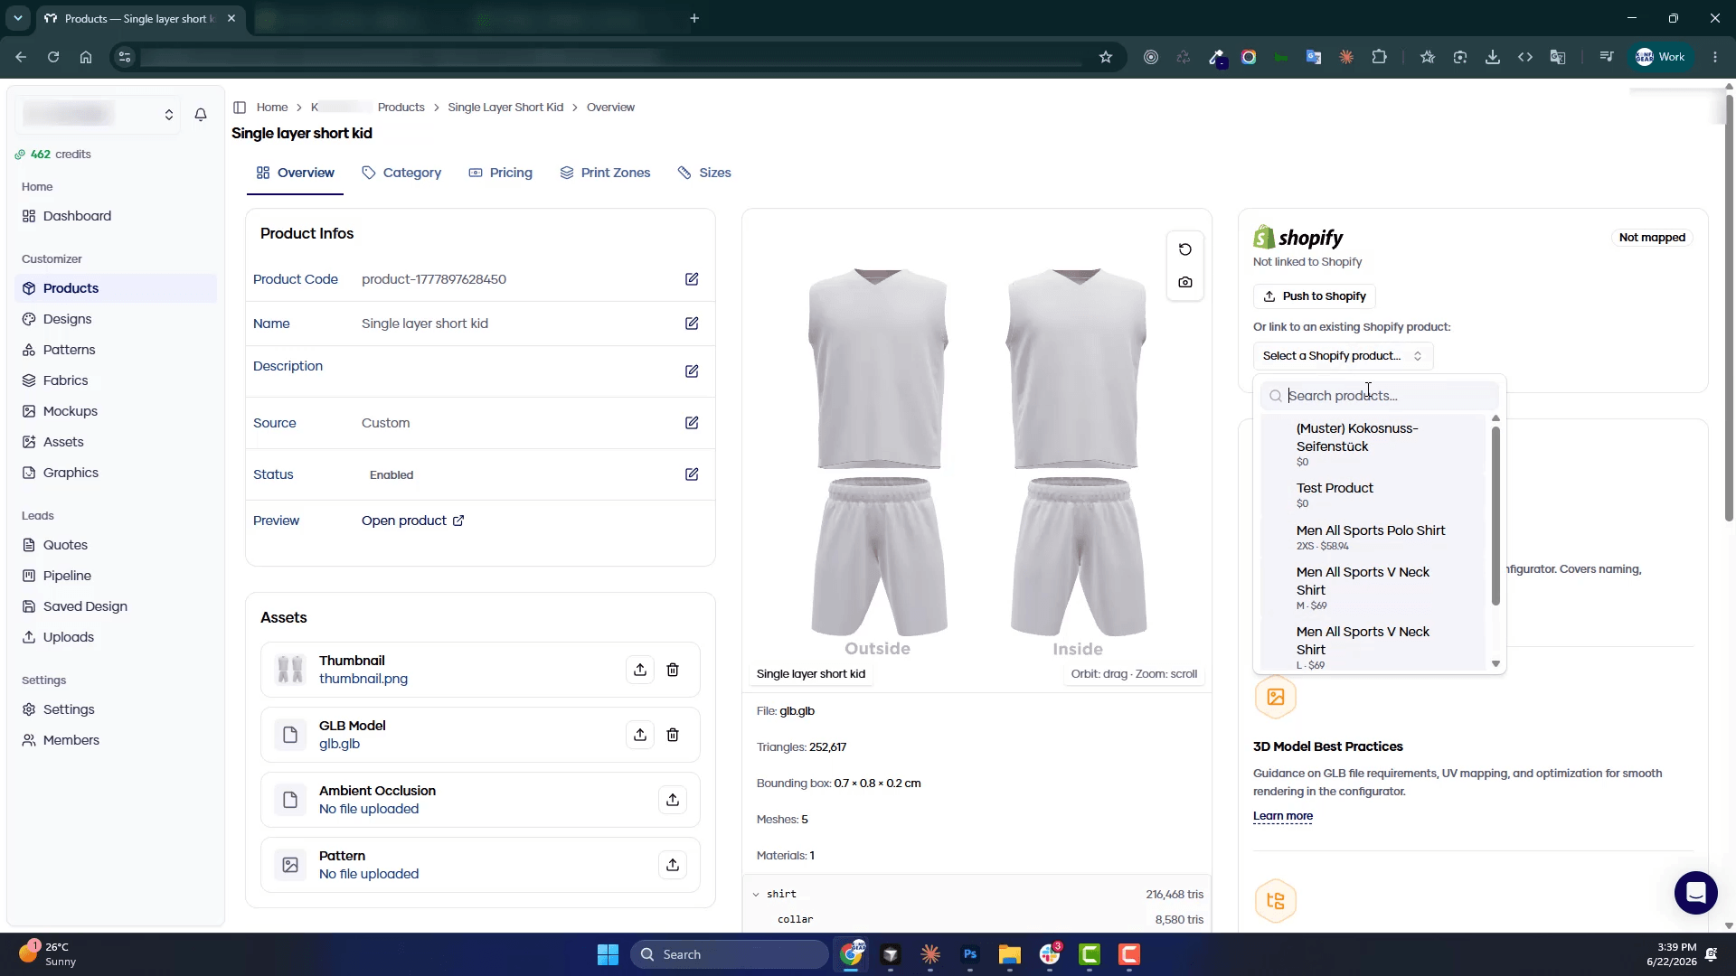Viewport: 1736px width, 976px height.
Task: Take a snapshot with camera icon
Action: [x=1185, y=283]
